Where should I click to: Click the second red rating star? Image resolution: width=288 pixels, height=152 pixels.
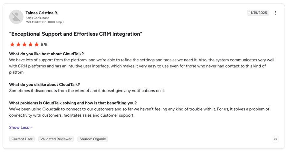[x=18, y=44]
